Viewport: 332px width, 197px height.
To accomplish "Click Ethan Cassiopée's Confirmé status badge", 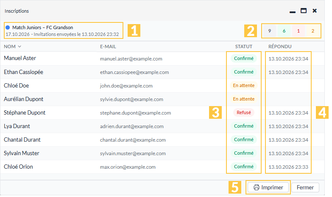I will (x=244, y=72).
